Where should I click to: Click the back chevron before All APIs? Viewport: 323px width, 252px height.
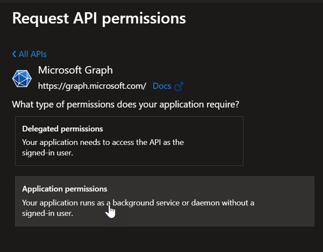tap(14, 54)
